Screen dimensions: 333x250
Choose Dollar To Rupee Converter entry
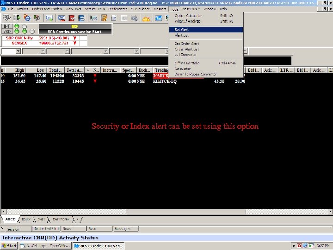pos(206,74)
